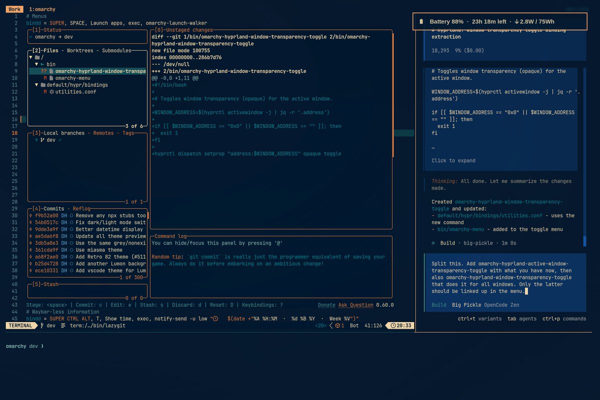Screen dimensions: 600x400
Task: Collapse the root '/' tree arrow
Action: (x=31, y=57)
